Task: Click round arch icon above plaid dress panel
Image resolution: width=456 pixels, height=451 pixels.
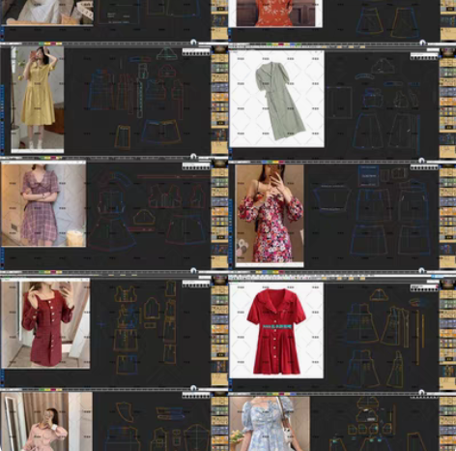Action: coord(193,157)
